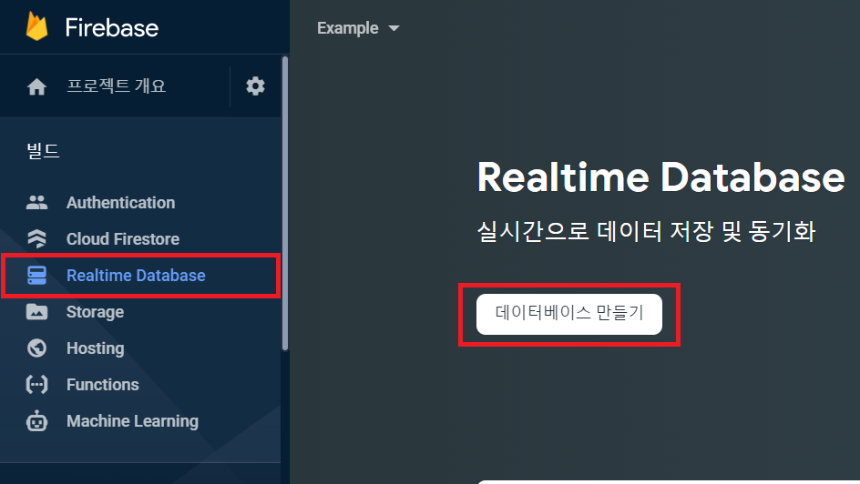This screenshot has height=484, width=860.
Task: Click the Realtime Database icon
Action: pos(36,276)
